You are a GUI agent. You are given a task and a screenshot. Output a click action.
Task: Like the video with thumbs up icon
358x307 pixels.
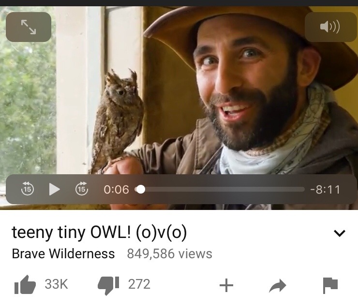pos(25,284)
